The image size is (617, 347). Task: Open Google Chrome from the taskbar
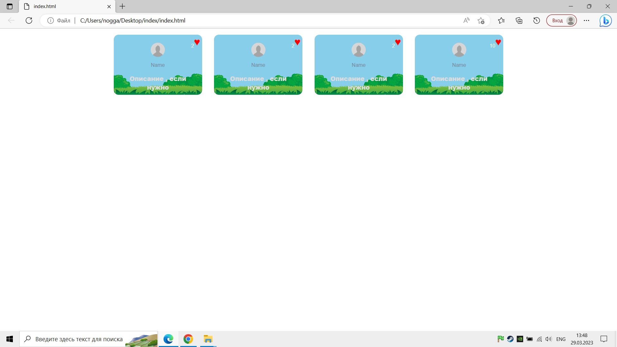188,339
